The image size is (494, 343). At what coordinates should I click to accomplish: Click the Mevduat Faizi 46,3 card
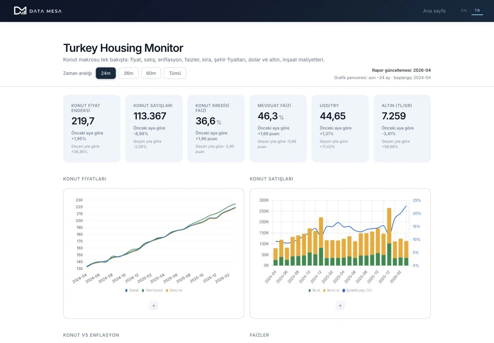[x=278, y=129]
